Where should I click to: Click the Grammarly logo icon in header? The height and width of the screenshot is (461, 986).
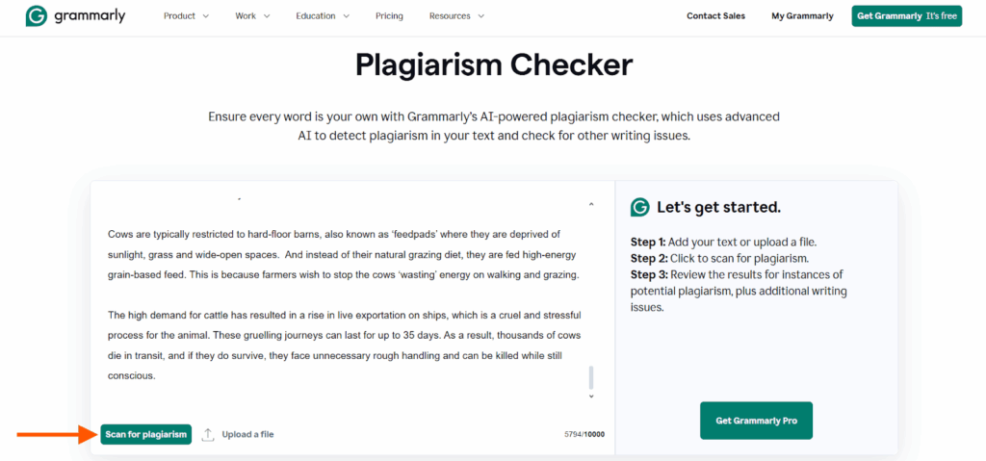pyautogui.click(x=38, y=16)
